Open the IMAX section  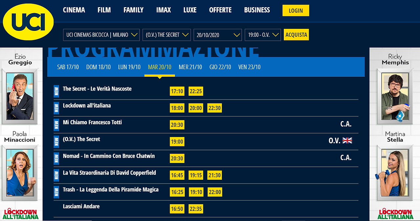pos(163,10)
